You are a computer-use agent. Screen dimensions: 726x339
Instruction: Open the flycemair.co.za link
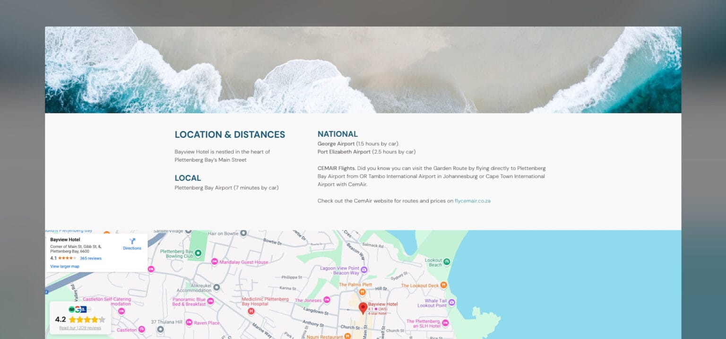pos(472,201)
